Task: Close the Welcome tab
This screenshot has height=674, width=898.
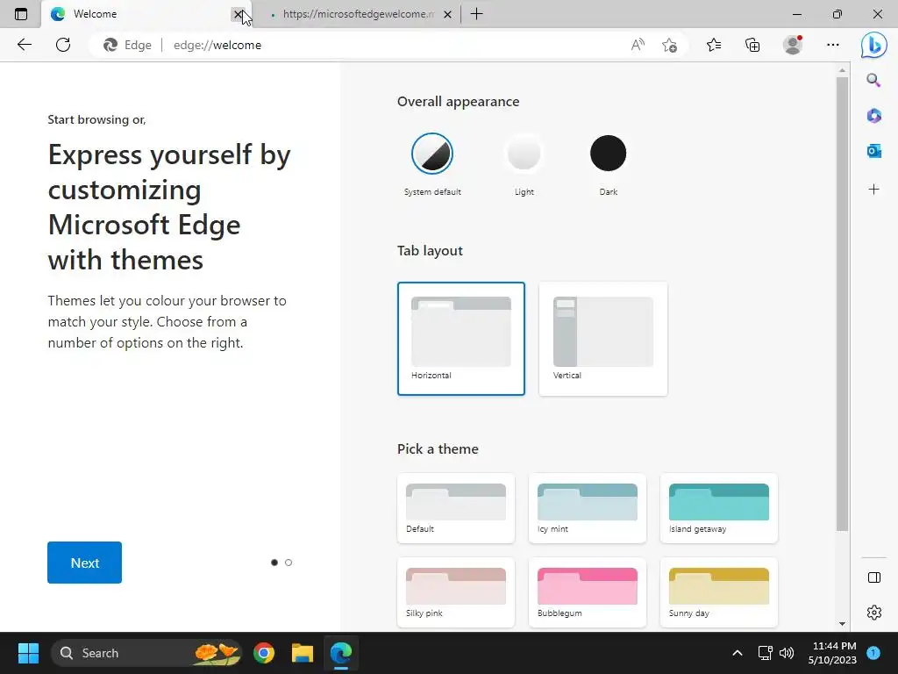Action: 238,14
